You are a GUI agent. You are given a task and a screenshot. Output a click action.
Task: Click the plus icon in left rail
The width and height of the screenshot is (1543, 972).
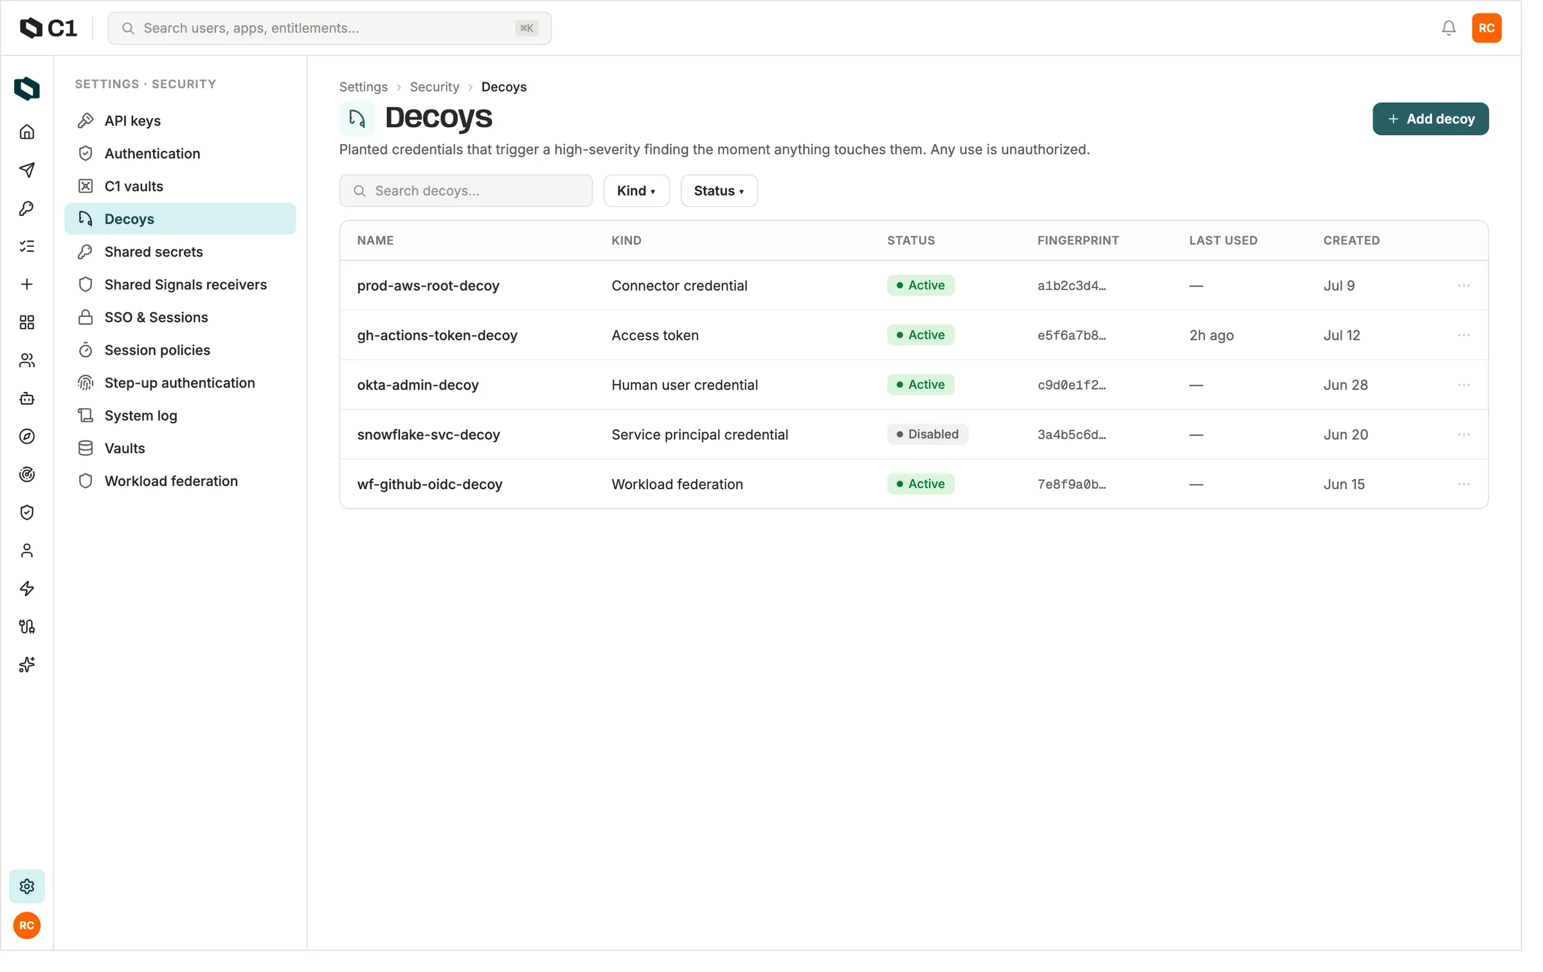(26, 284)
